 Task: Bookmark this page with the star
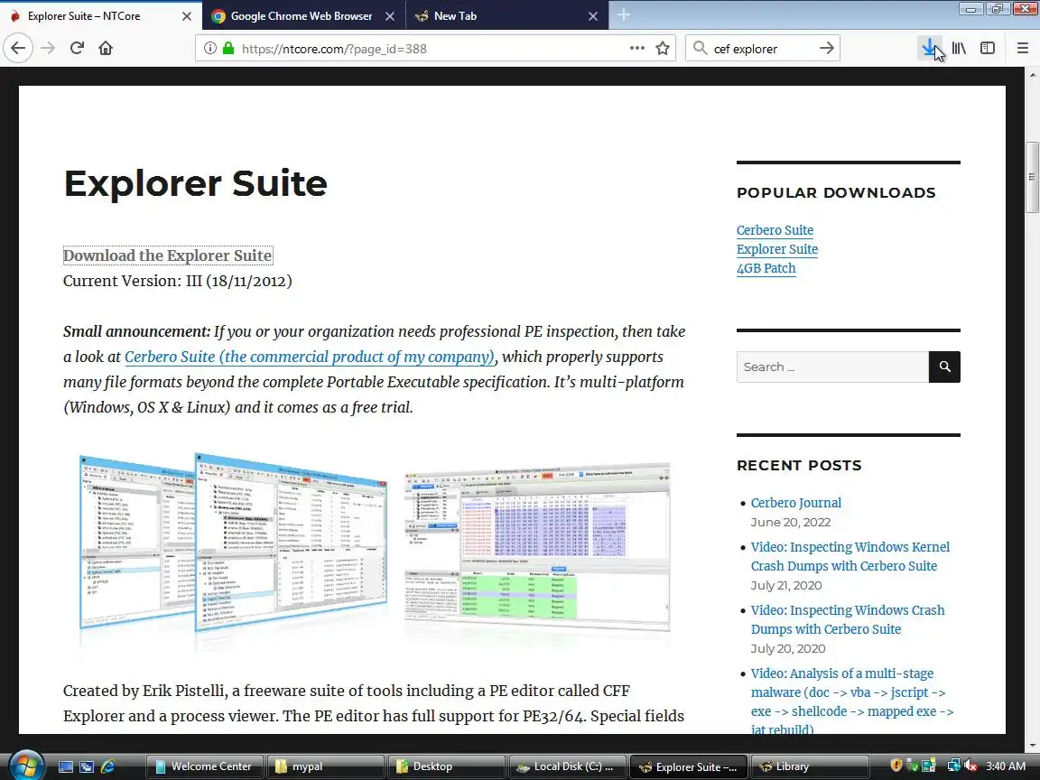(x=662, y=48)
